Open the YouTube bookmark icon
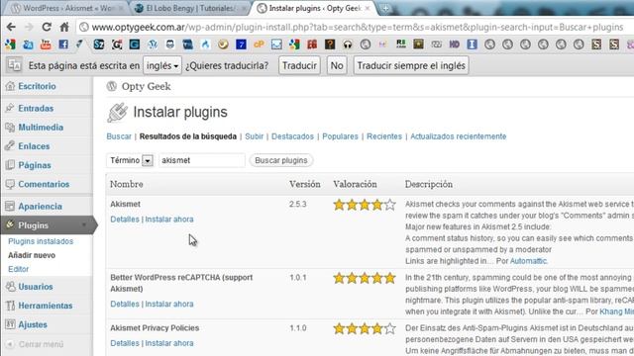The height and width of the screenshot is (356, 634). [x=46, y=44]
